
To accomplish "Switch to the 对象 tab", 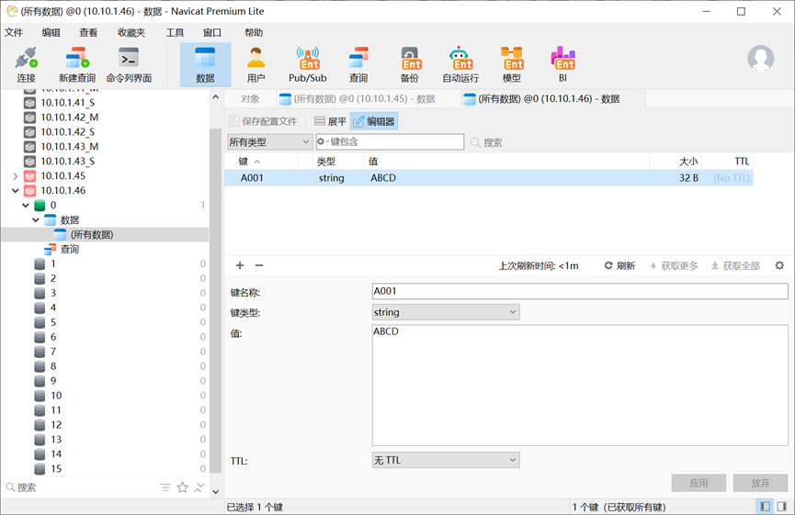I will (x=250, y=99).
